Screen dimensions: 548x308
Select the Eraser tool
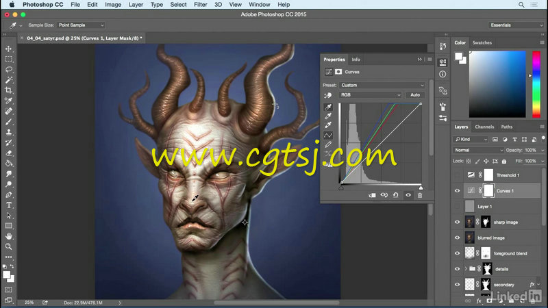point(9,153)
